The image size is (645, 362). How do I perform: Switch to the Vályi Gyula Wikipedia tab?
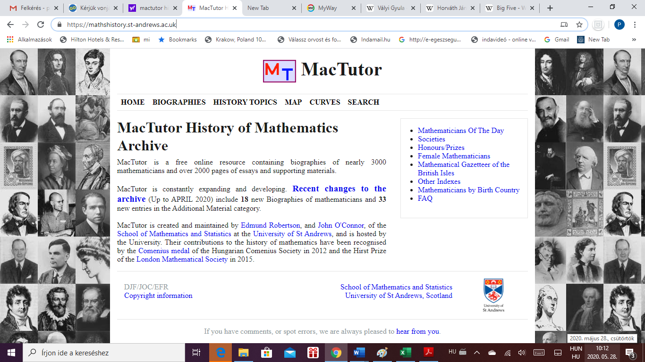tap(390, 8)
